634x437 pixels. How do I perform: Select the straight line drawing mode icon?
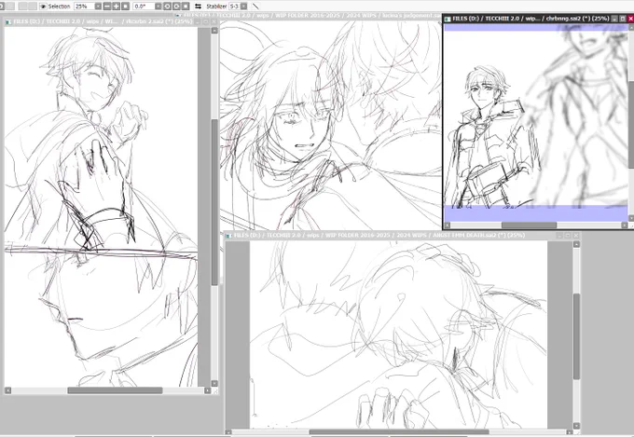click(255, 7)
